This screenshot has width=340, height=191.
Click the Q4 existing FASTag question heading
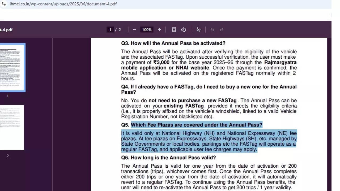pyautogui.click(x=209, y=89)
